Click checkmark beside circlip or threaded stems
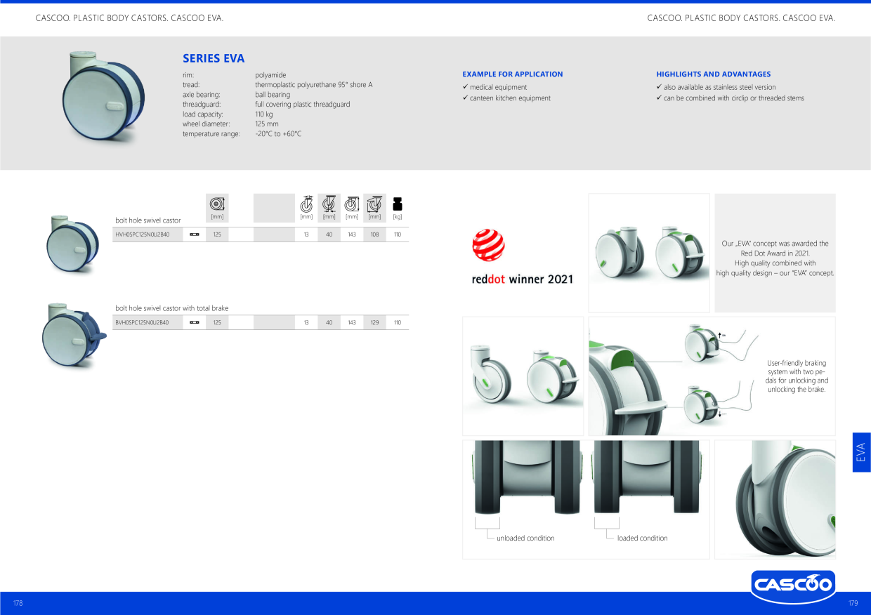The height and width of the screenshot is (615, 871). tap(659, 98)
